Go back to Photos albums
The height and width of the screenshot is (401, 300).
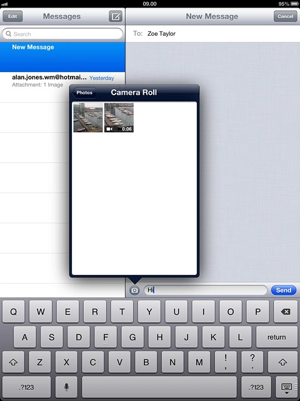point(84,93)
